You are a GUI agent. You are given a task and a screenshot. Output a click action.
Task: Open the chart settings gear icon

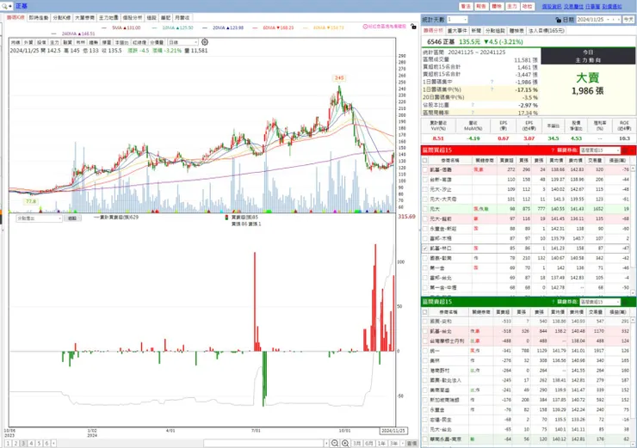click(x=205, y=42)
